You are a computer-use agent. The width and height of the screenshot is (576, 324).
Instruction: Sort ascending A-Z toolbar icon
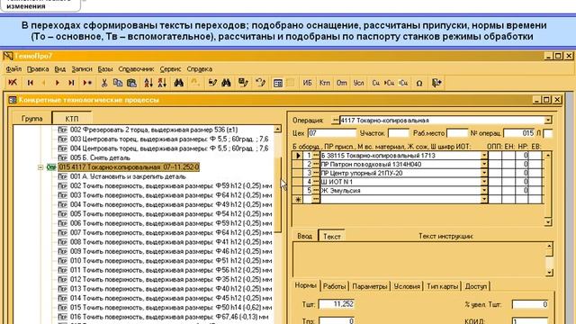click(x=148, y=83)
